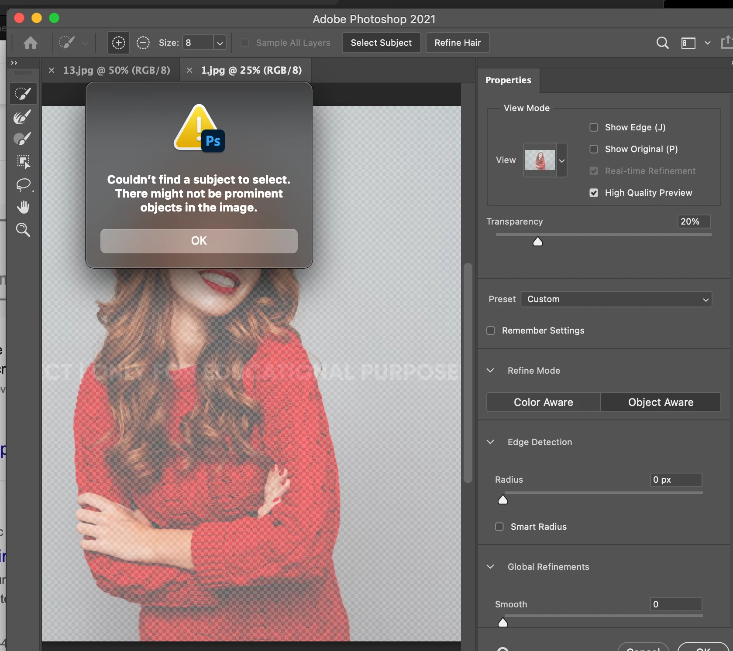The height and width of the screenshot is (651, 733).
Task: Select the Object Selection tool
Action: 24,162
